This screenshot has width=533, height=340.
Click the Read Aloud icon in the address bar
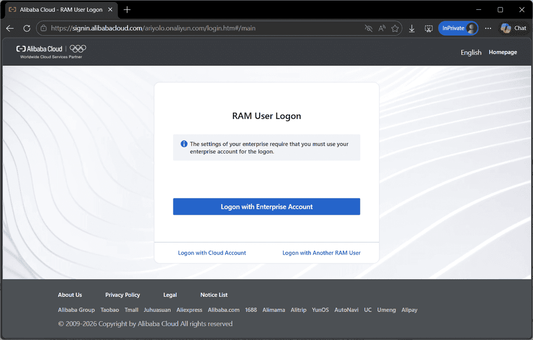click(382, 28)
